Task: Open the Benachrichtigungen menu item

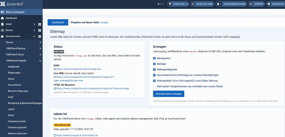Action: (18, 91)
